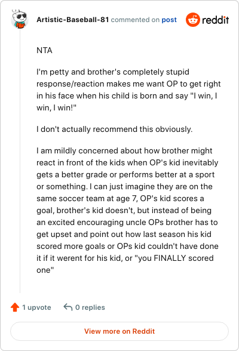Click the reply arrow icon
This screenshot has height=351, width=239.
point(68,307)
